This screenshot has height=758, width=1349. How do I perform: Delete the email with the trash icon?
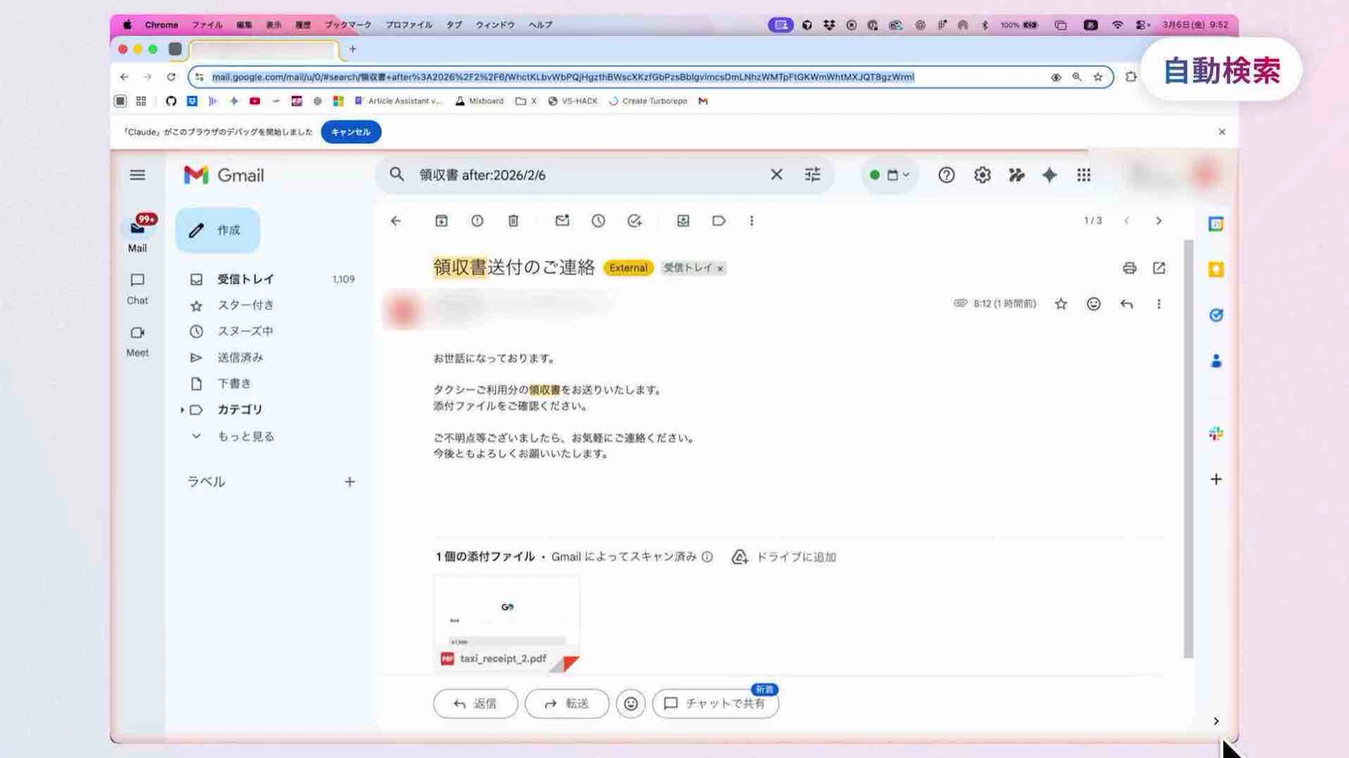[513, 221]
